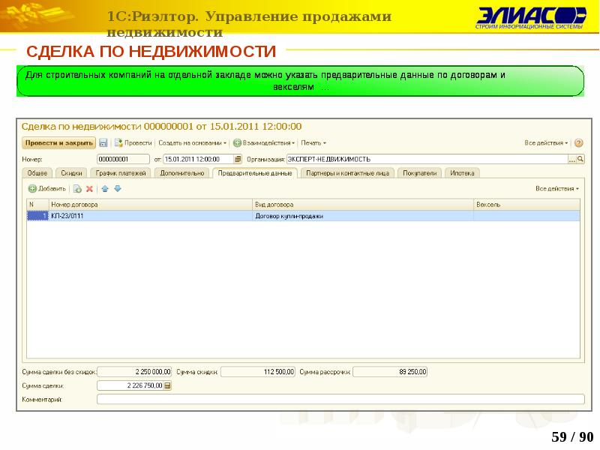Delete row with the red X icon

(x=89, y=189)
